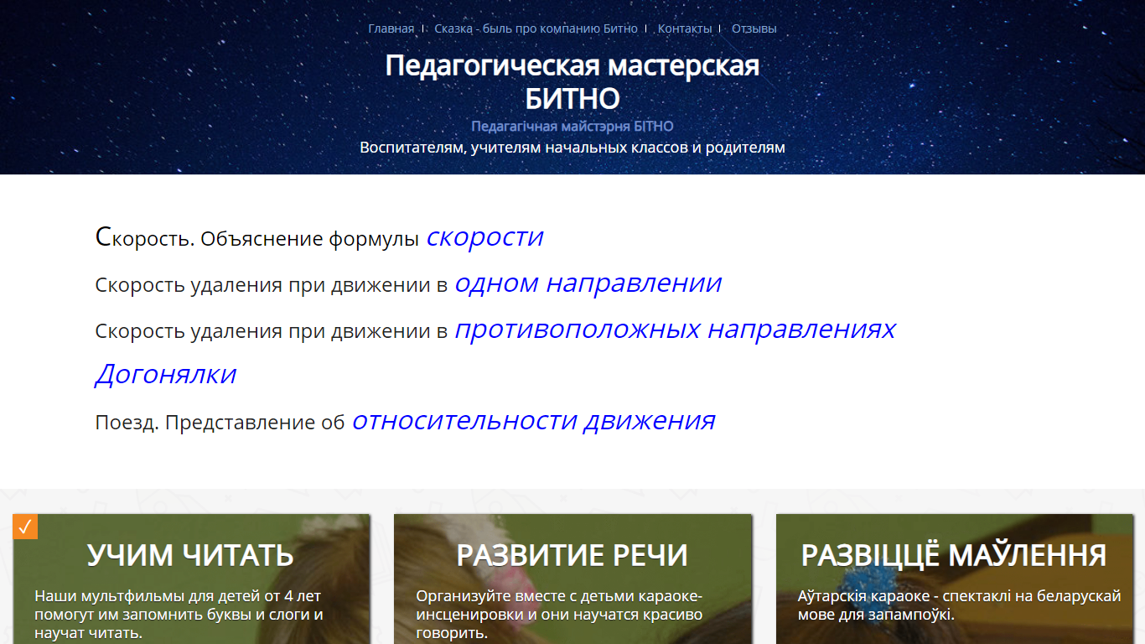Open the УЧИМ ЧИТАТЬ card heading

click(x=191, y=555)
